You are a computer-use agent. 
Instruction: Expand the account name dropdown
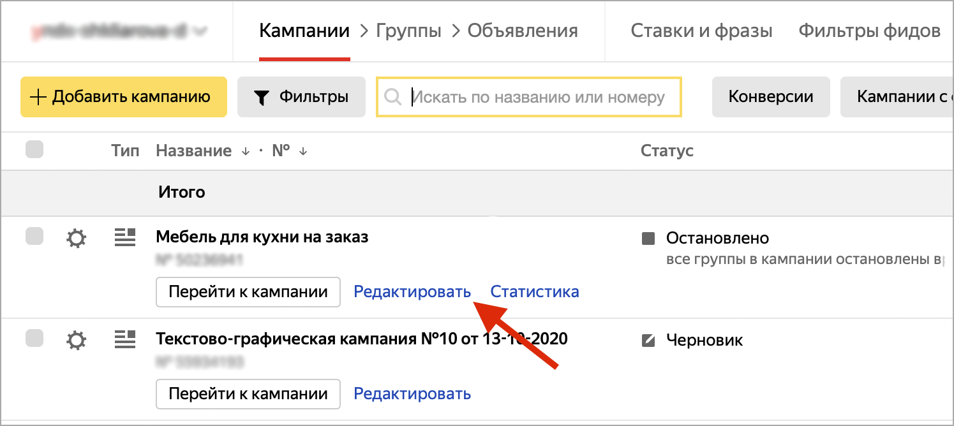point(201,31)
